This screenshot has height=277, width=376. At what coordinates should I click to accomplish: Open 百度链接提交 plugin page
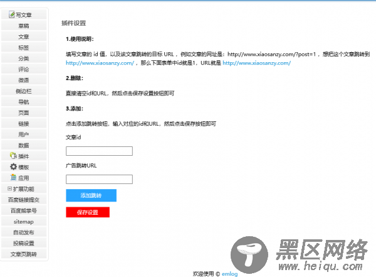coord(24,200)
